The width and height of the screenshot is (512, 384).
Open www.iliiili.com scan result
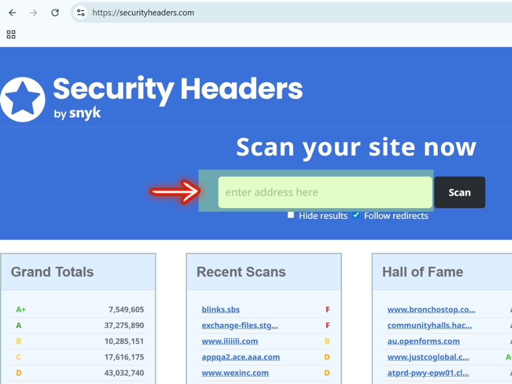229,341
